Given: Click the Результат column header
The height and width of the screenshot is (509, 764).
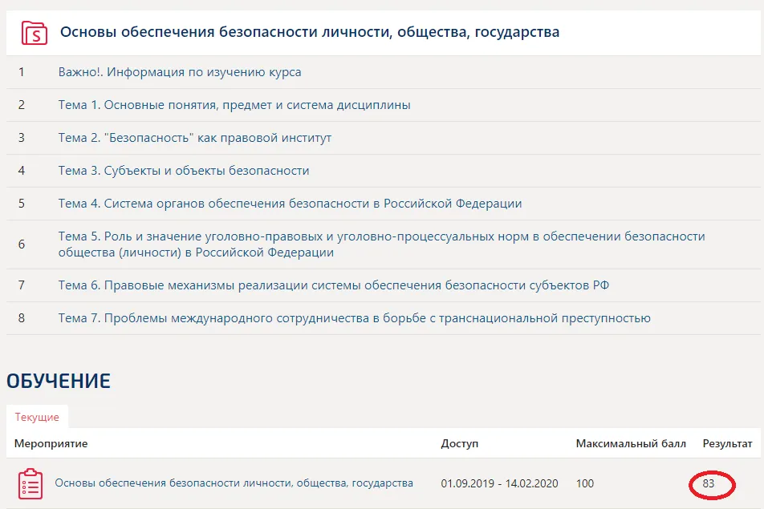Looking at the screenshot, I should [x=727, y=443].
